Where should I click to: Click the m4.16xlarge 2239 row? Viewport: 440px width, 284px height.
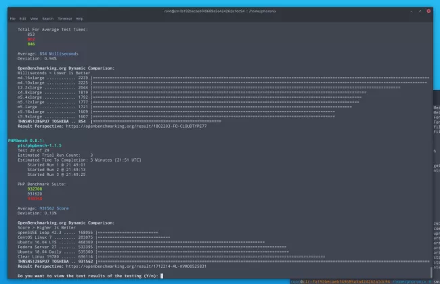point(223,78)
